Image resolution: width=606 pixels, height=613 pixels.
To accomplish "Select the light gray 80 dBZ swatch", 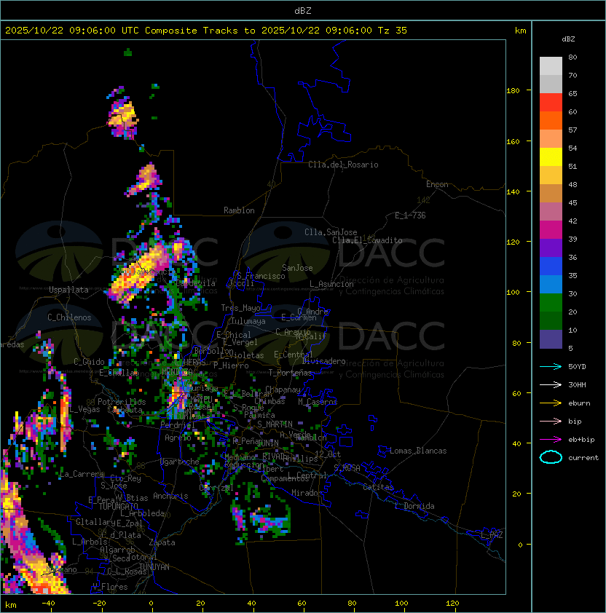I will [x=551, y=66].
